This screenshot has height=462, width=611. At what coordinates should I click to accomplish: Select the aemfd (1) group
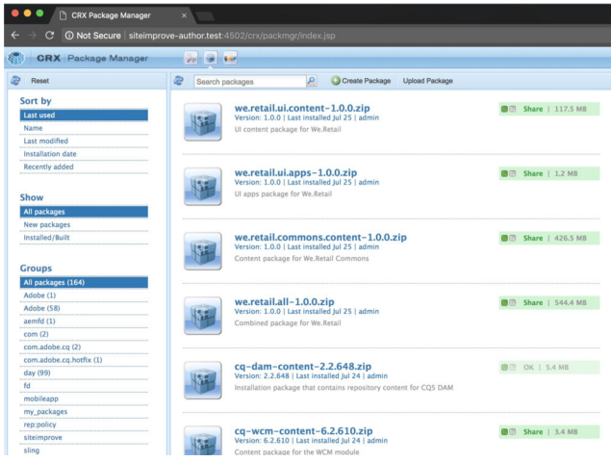tap(84, 321)
